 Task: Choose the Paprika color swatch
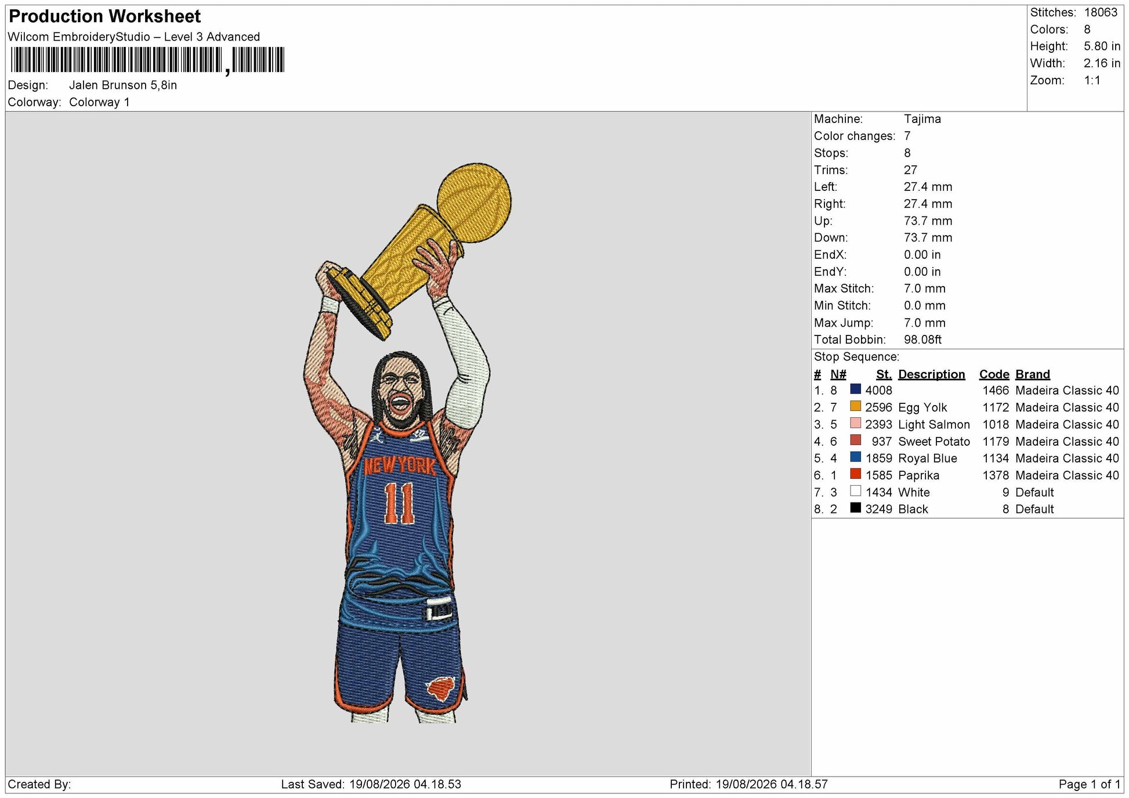(855, 474)
